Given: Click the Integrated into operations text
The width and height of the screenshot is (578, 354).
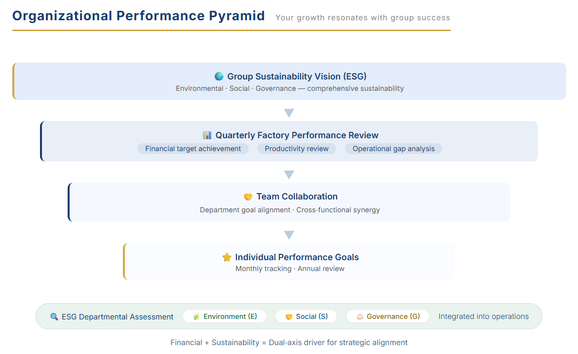Looking at the screenshot, I should (x=483, y=316).
